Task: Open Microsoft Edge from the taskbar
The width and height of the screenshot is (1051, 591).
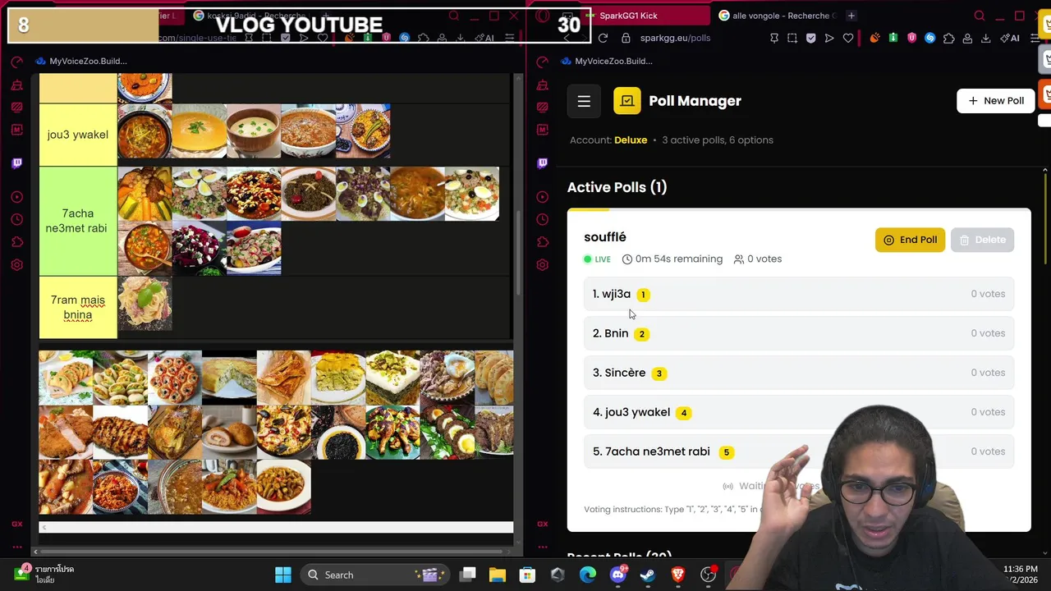Action: 588,575
